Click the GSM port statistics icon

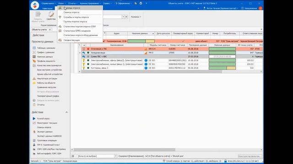[60, 26]
